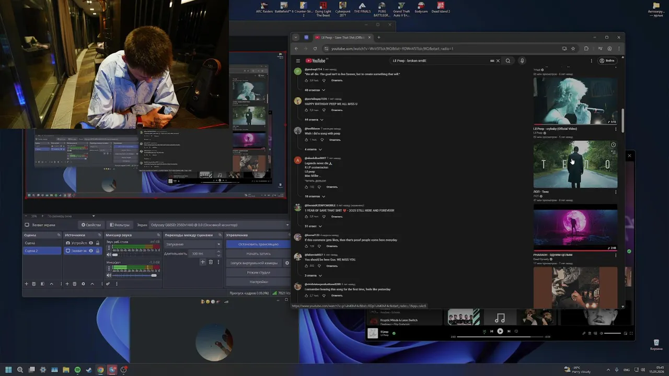
Task: Expand 44 replies under HAPPY BIRTHDAY comment
Action: (314, 120)
